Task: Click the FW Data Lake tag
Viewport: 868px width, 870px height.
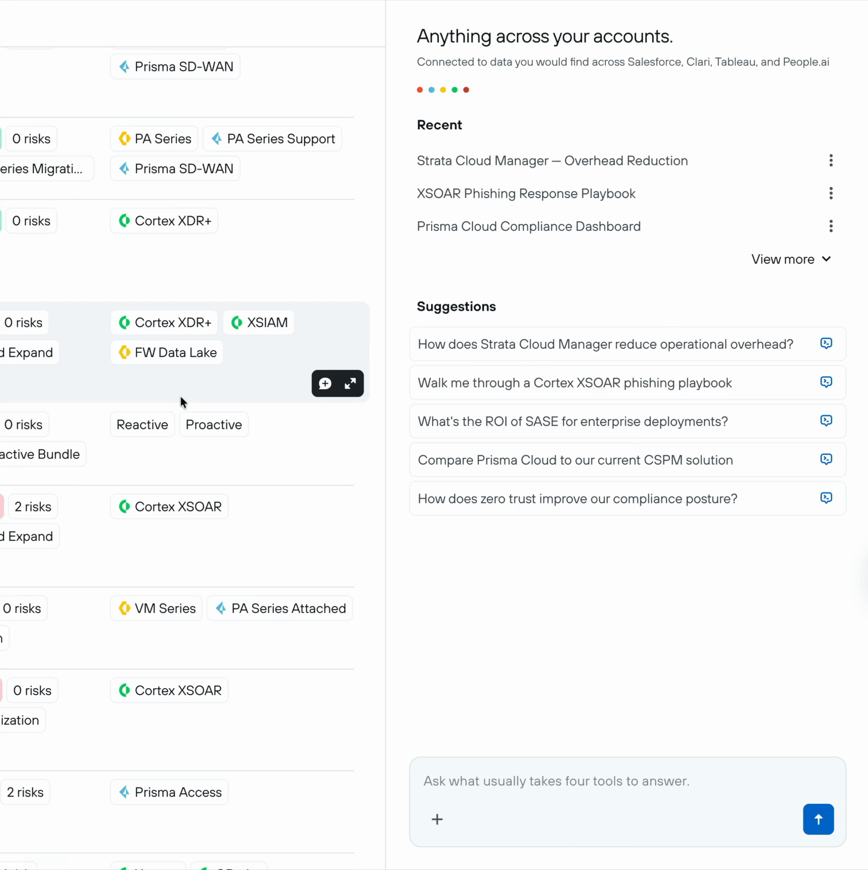Action: point(167,352)
